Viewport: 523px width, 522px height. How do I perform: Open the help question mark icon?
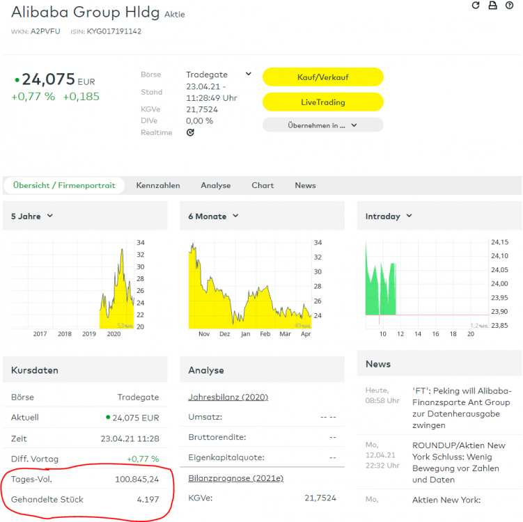coord(509,6)
